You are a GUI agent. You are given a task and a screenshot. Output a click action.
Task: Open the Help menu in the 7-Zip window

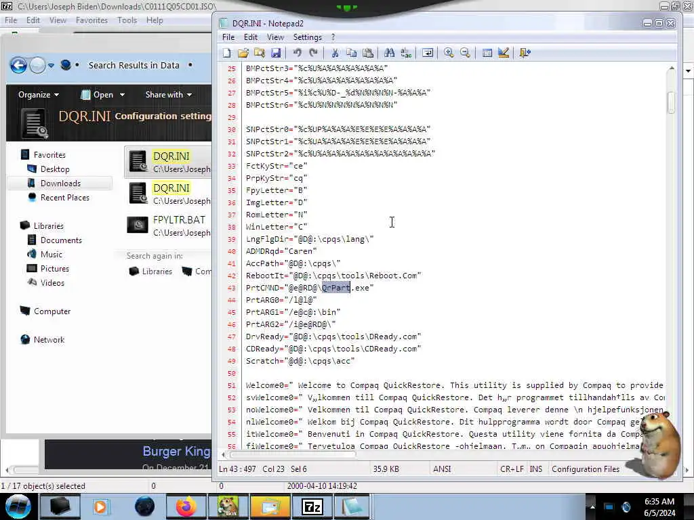coord(155,20)
